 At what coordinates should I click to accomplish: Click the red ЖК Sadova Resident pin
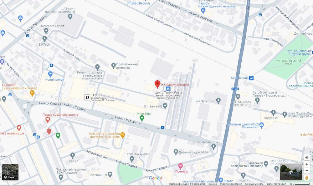click(157, 84)
